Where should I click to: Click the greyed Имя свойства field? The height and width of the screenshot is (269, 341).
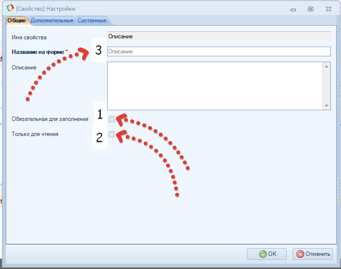(x=218, y=36)
